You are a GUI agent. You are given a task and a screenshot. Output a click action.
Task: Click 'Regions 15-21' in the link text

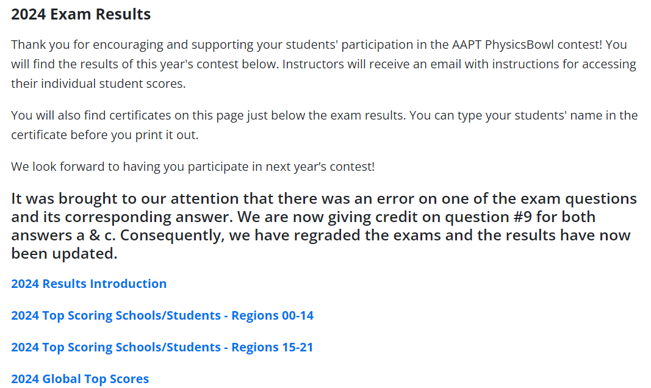[272, 347]
